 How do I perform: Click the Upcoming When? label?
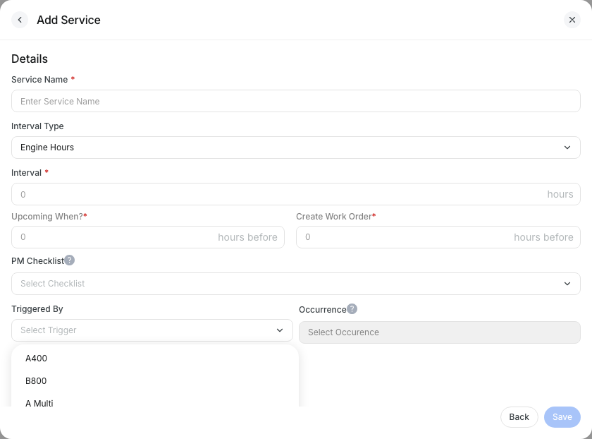47,216
